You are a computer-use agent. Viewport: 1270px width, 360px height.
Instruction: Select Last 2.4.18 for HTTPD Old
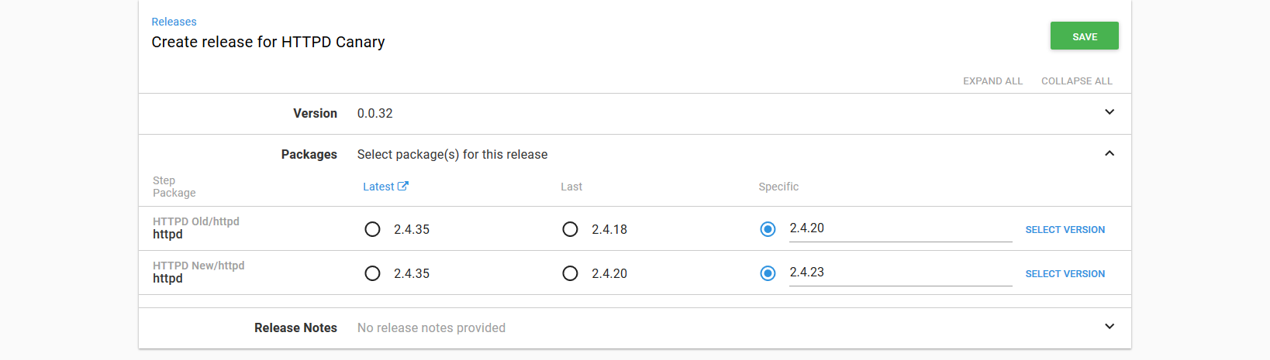(571, 229)
